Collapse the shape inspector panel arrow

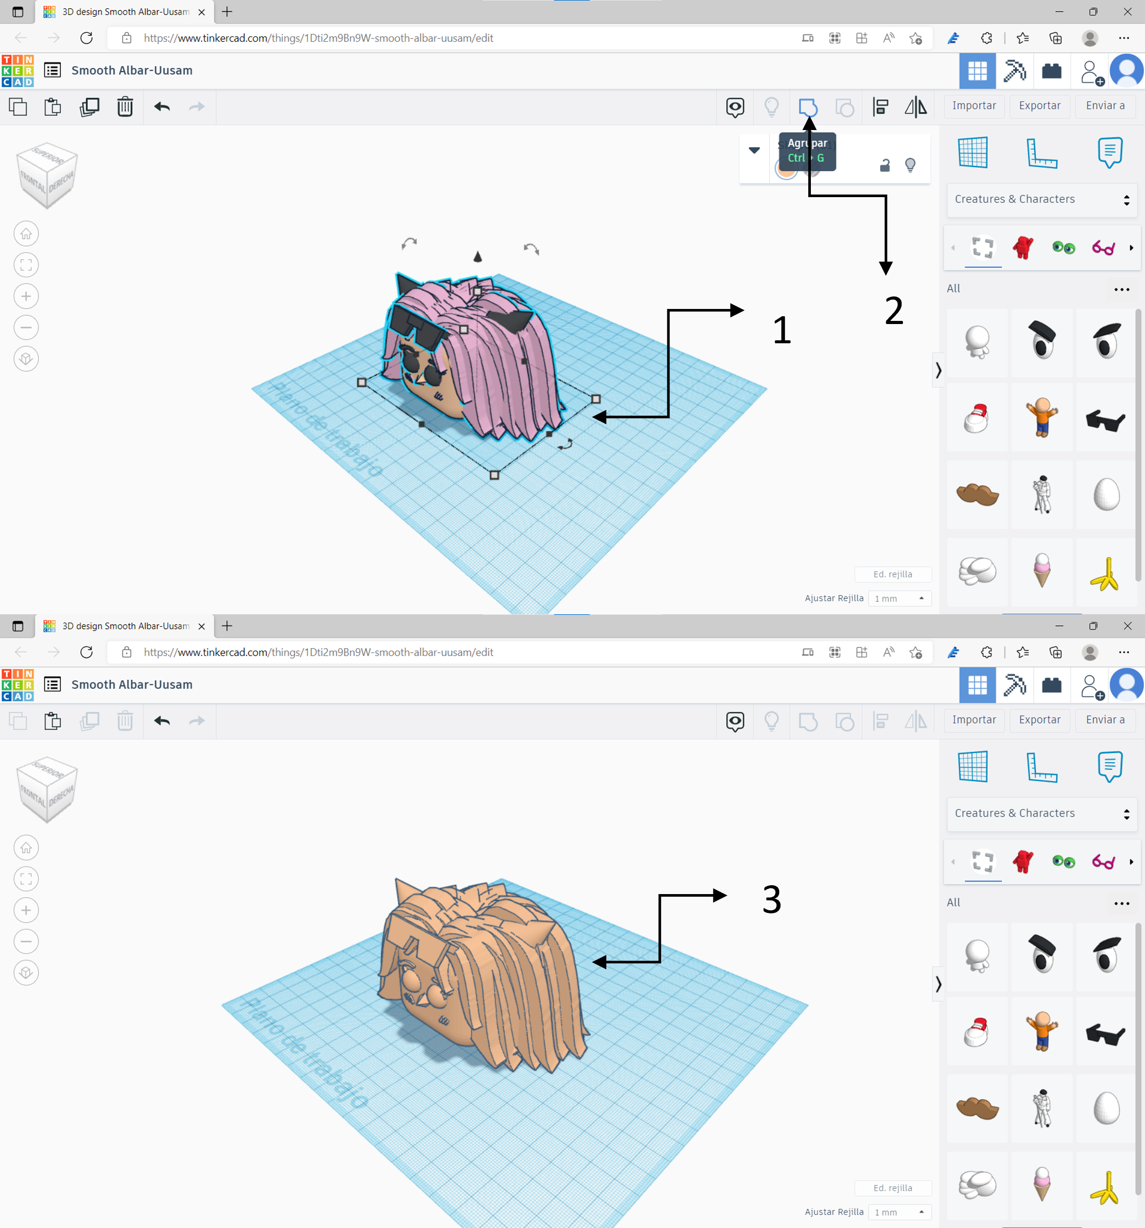pos(754,150)
